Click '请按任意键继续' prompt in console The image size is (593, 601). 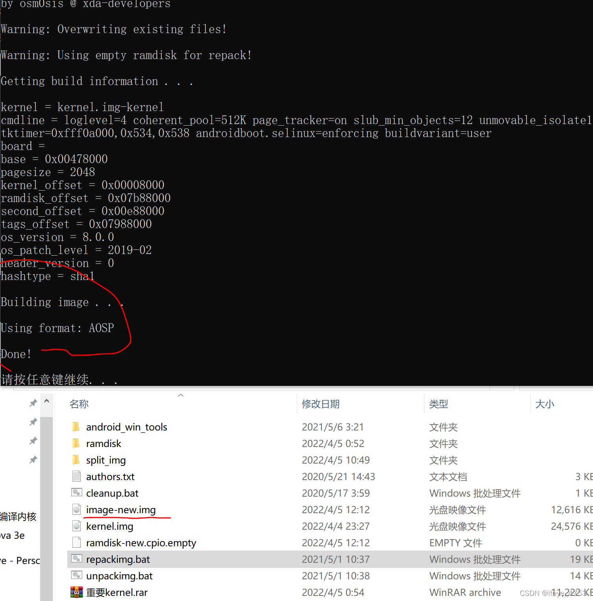[59, 380]
